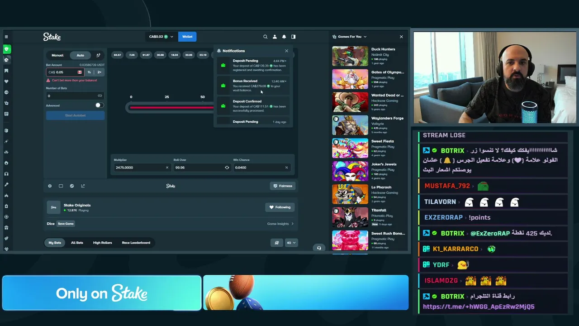Toggle the side panel icon in the header
This screenshot has height=326, width=579.
[x=294, y=37]
